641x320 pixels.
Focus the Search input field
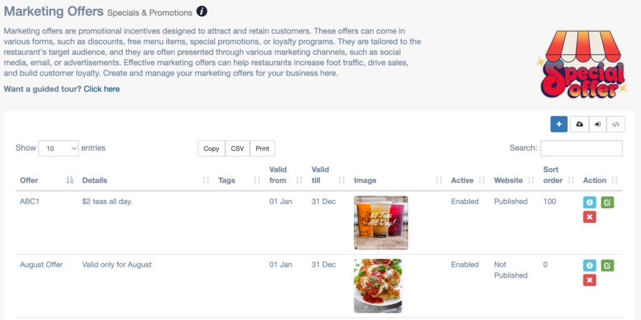(581, 148)
